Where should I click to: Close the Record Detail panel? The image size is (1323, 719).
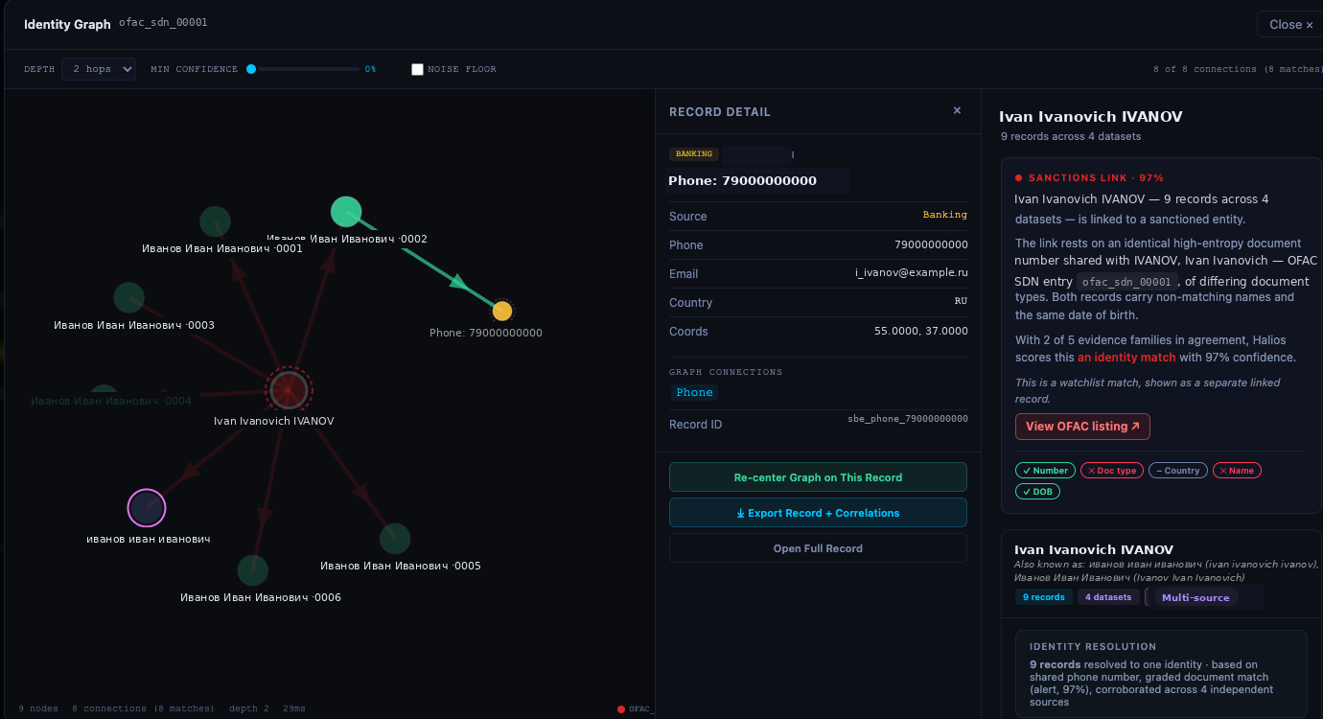957,111
